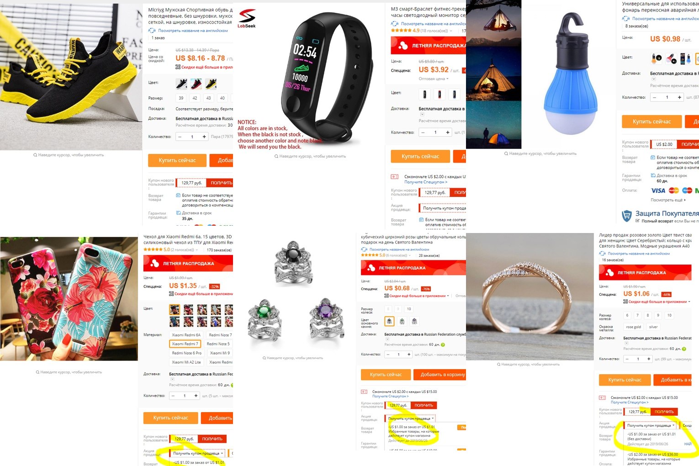Click the green help icon beside rose gold ring delivery time
The width and height of the screenshot is (699, 466).
pos(683,349)
